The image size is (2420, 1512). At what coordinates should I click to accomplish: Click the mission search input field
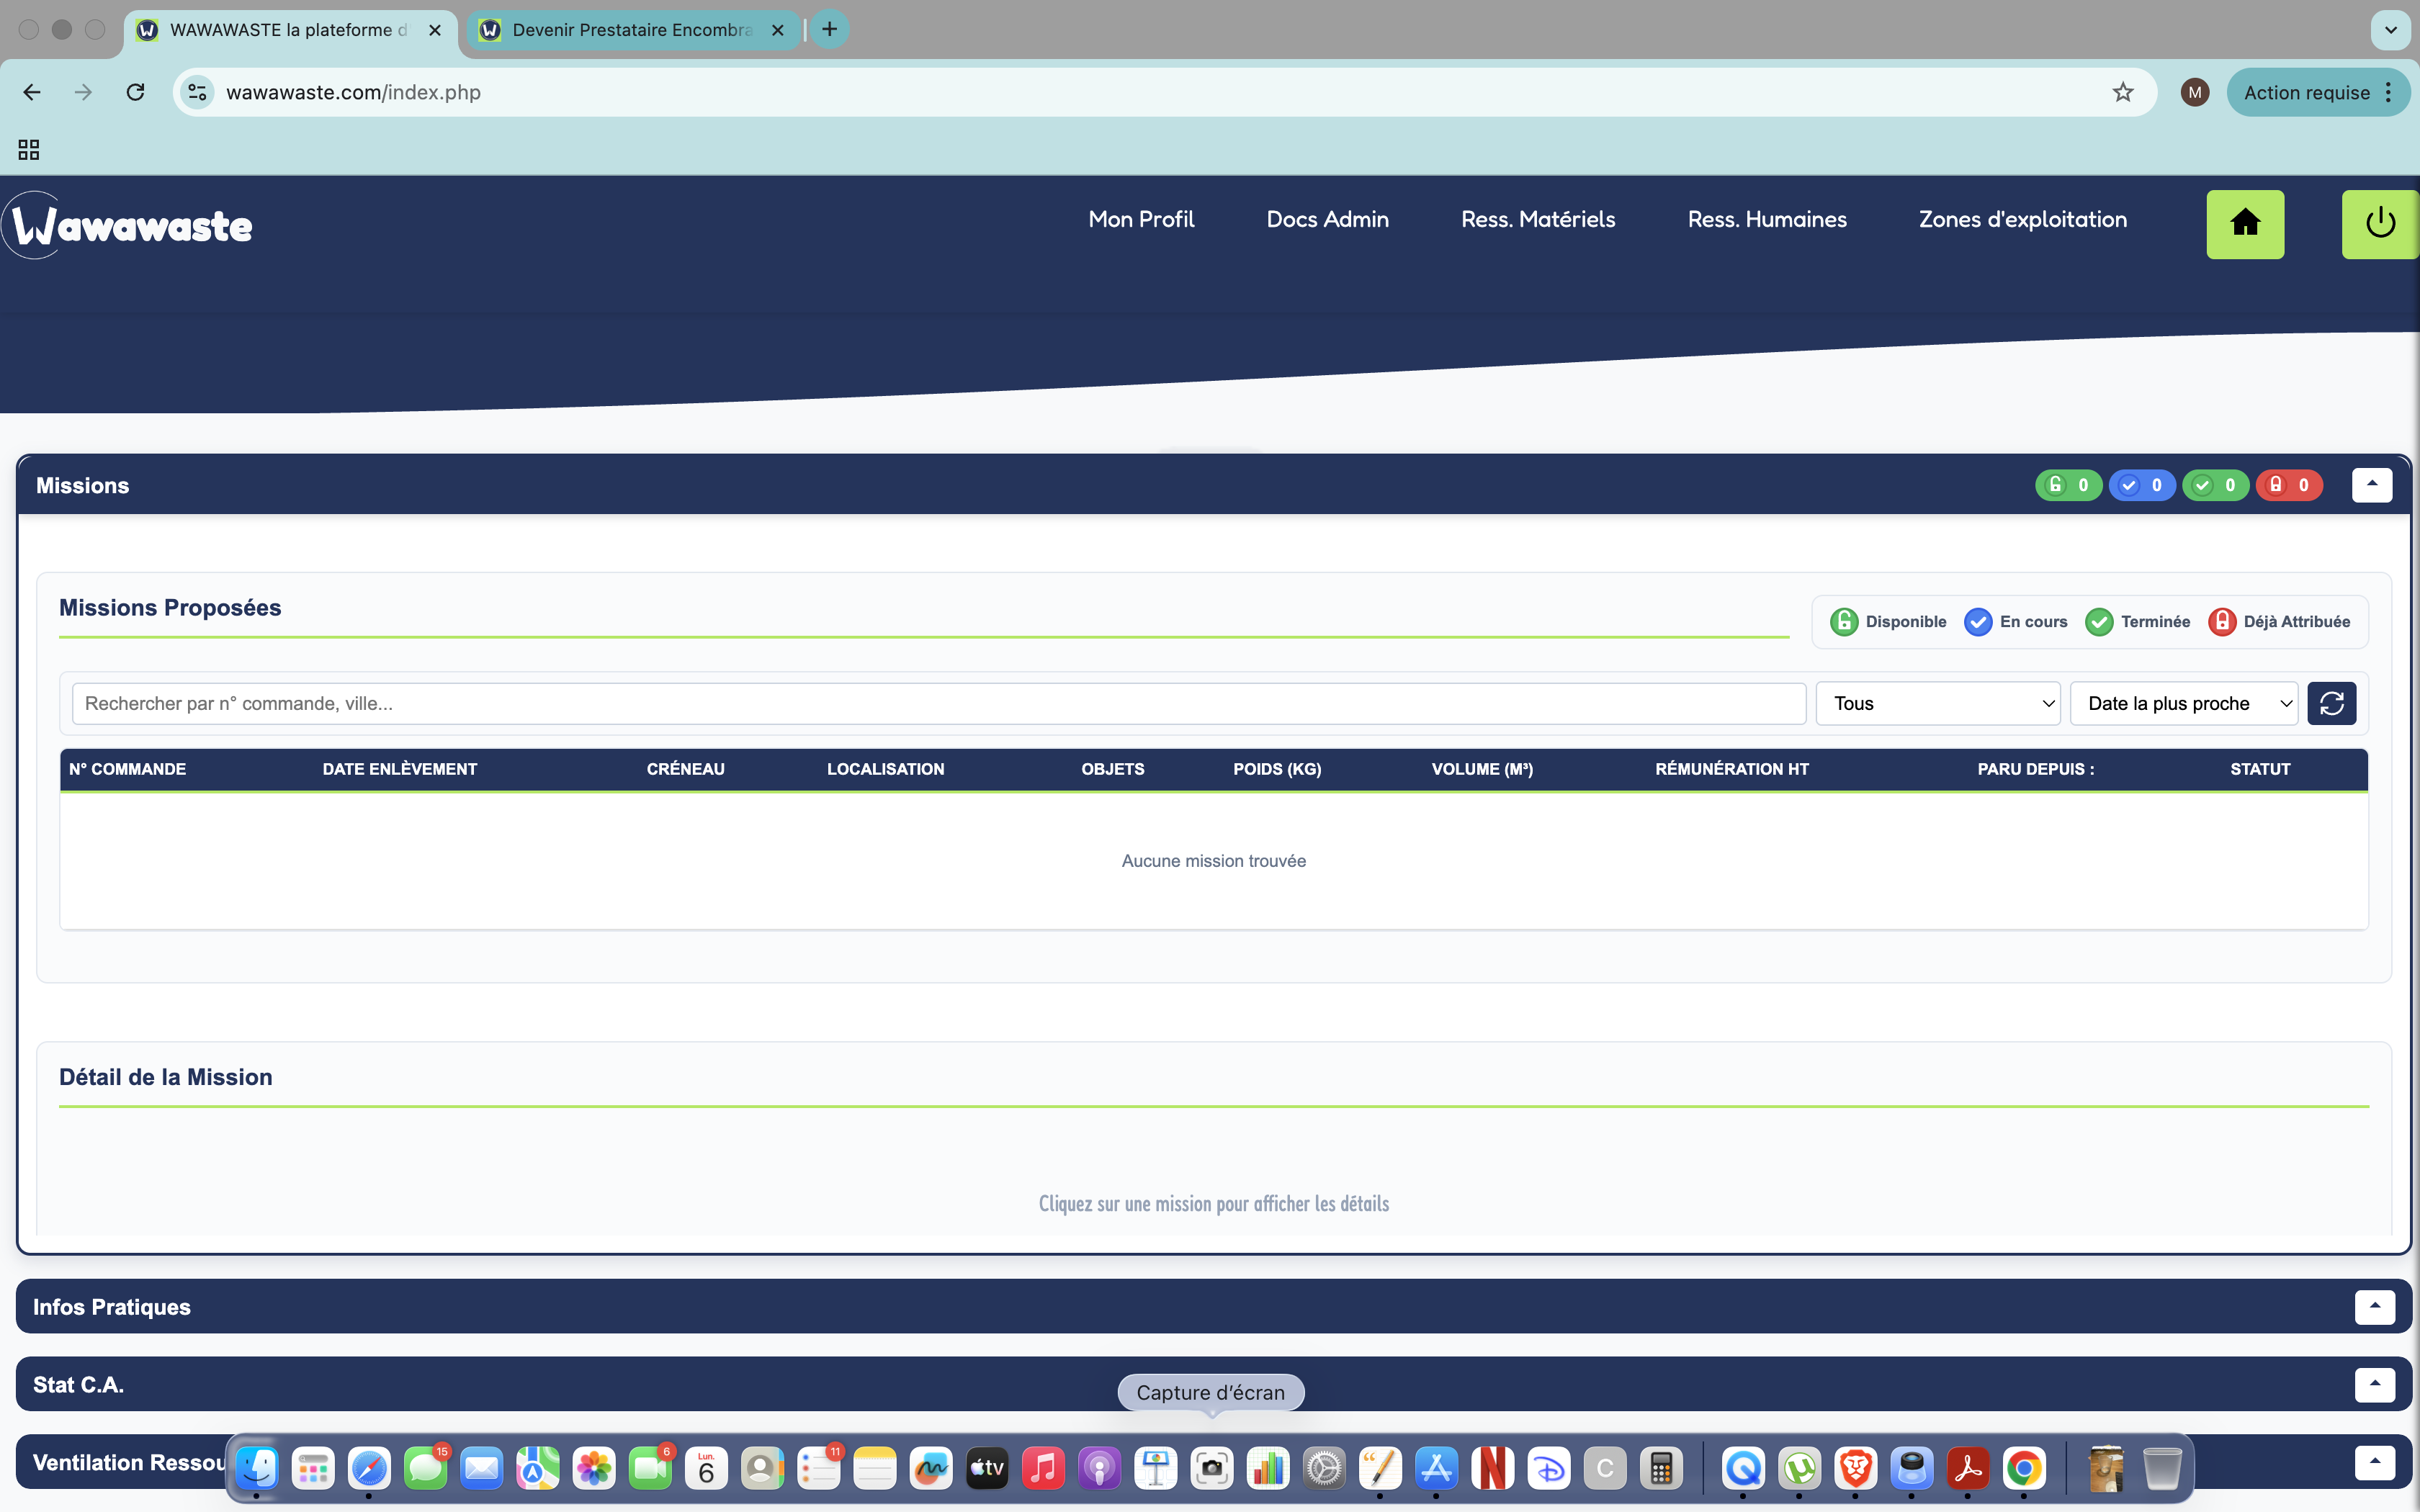[938, 704]
